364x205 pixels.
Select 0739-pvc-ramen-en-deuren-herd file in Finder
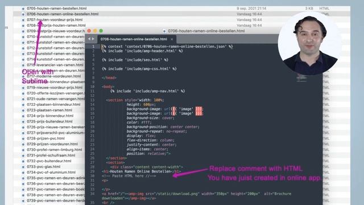56,200
